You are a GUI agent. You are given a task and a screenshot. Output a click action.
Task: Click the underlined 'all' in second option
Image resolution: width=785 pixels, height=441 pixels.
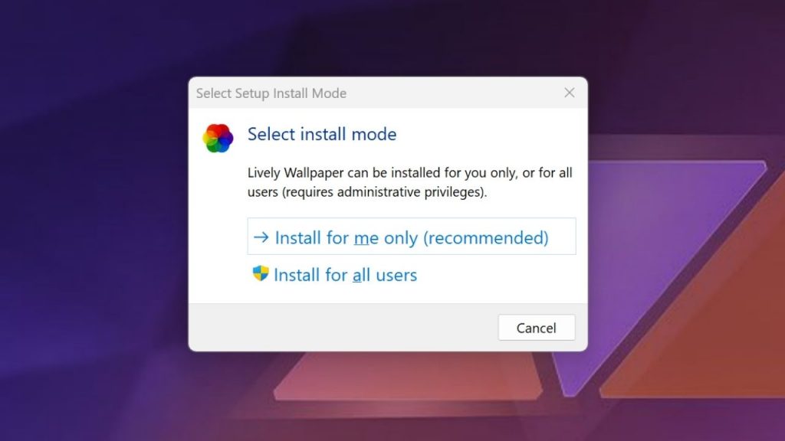click(x=361, y=275)
